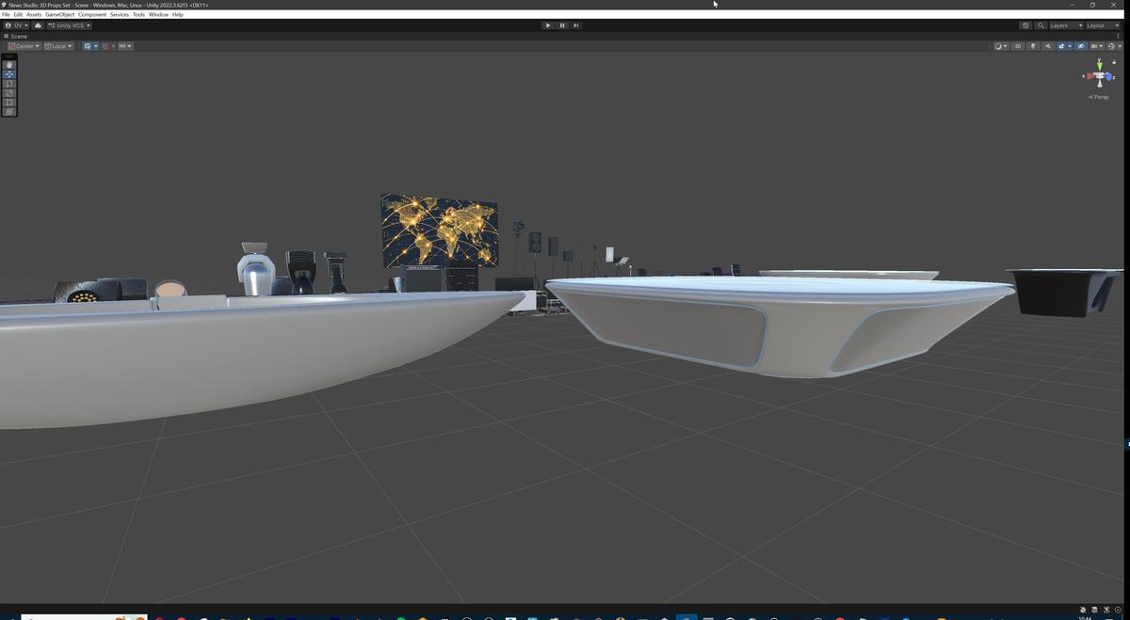Screen dimensions: 1130x620
Task: Toggle scene lighting bulb
Action: click(x=1033, y=46)
